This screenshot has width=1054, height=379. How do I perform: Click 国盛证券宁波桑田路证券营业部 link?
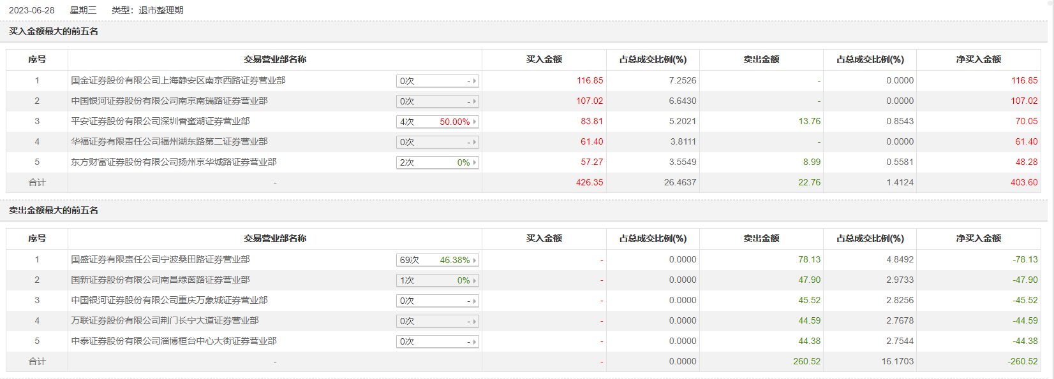(160, 259)
